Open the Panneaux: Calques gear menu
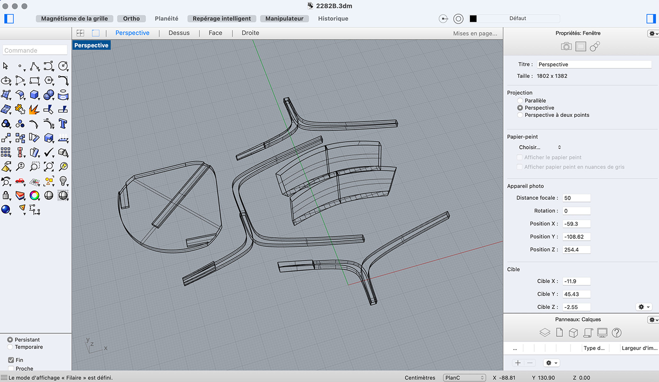 653,320
